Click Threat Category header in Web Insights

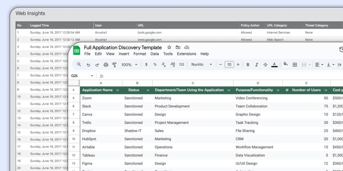[317, 25]
